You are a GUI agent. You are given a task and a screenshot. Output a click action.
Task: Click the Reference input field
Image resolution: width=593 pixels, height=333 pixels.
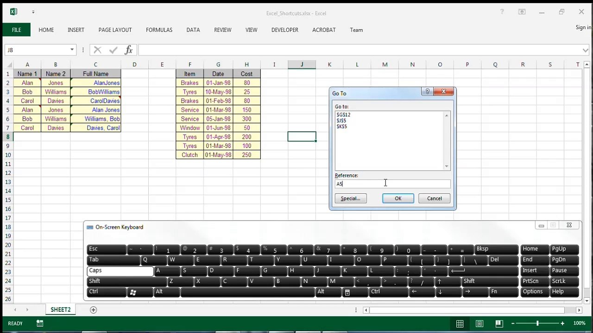(x=392, y=184)
